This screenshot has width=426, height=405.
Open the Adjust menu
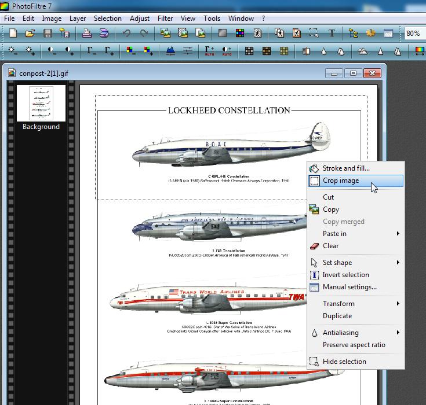coord(140,19)
